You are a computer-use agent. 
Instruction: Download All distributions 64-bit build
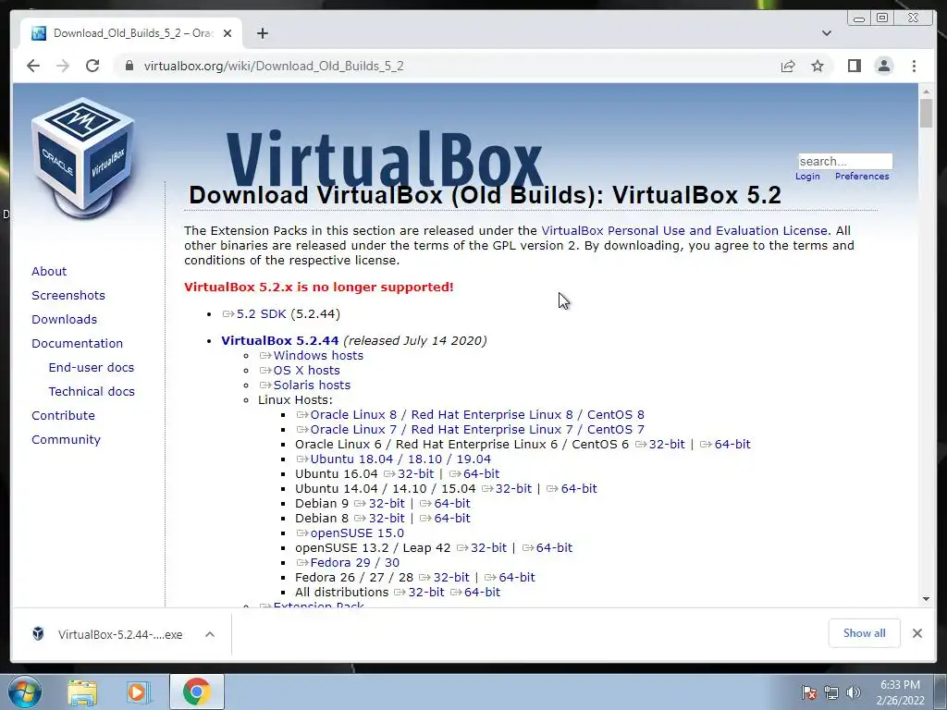pos(482,593)
